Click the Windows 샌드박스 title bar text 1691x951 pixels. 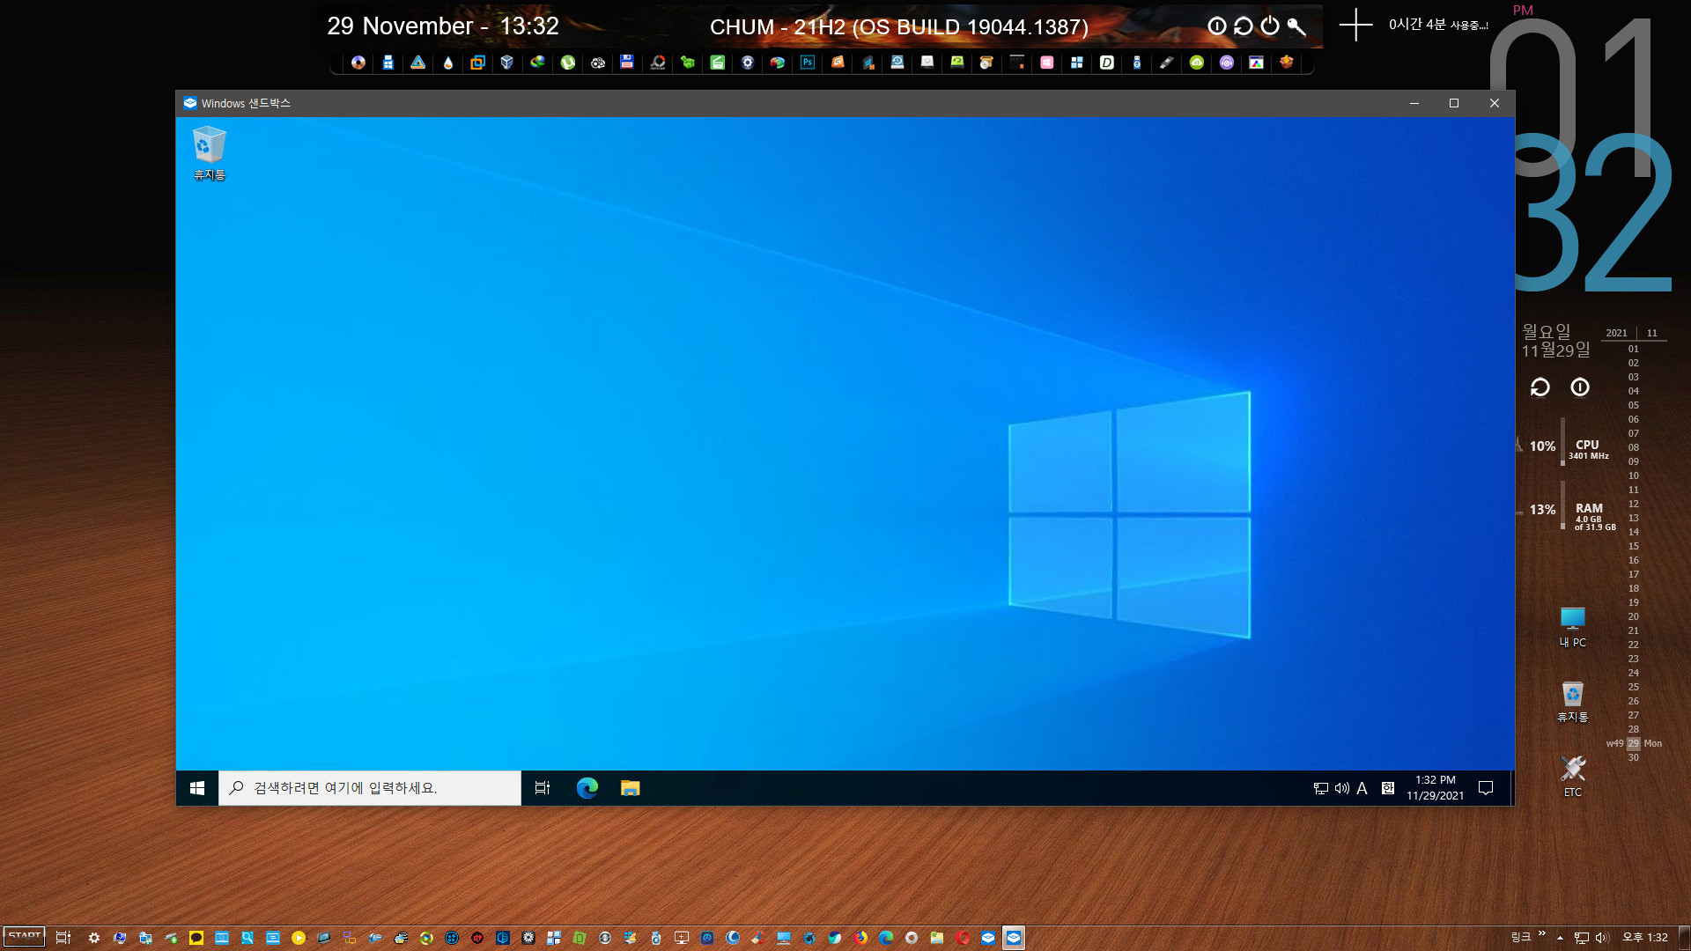point(246,103)
